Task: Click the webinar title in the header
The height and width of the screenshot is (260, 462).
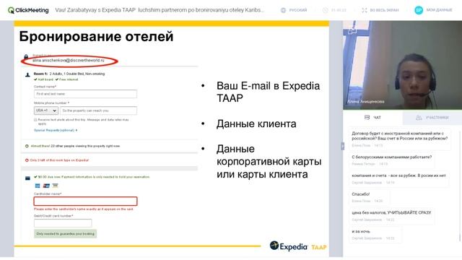Action: click(x=160, y=10)
